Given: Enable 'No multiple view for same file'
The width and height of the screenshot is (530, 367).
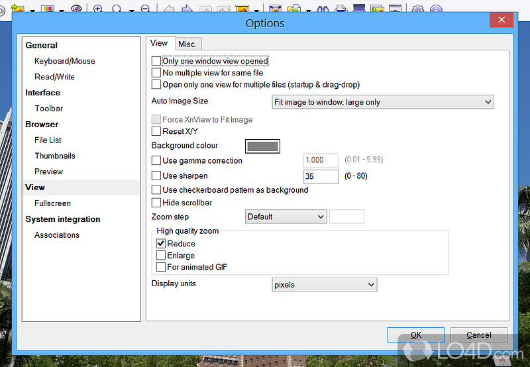Looking at the screenshot, I should click(156, 73).
